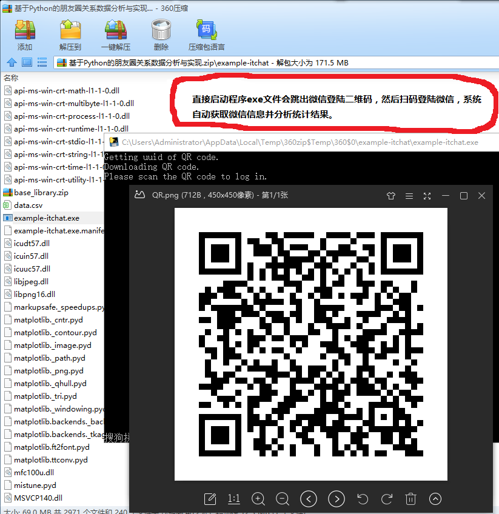
Task: Click the 删除 (Delete) trash icon
Action: point(161,35)
